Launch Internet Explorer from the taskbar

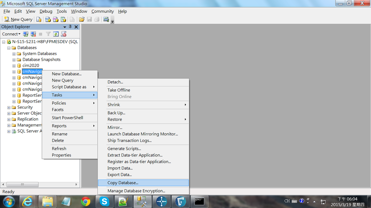click(x=28, y=202)
